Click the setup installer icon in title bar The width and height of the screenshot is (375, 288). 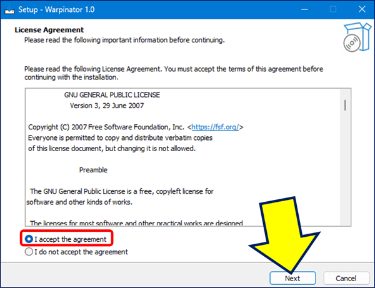tap(9, 9)
